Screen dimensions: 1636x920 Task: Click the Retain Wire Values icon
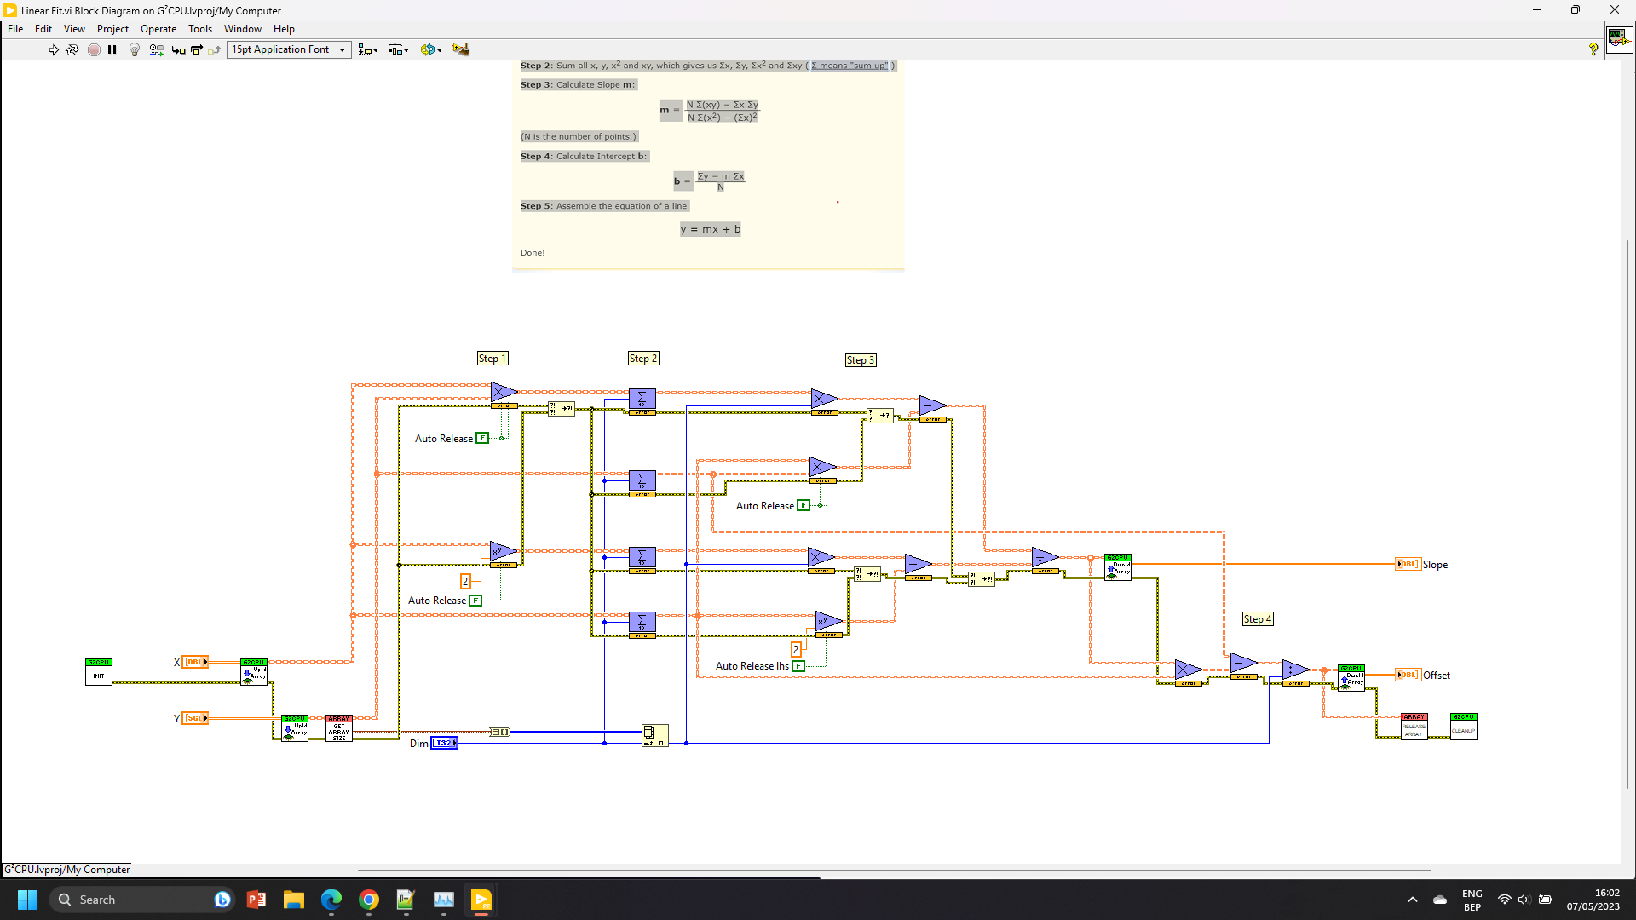pyautogui.click(x=156, y=50)
